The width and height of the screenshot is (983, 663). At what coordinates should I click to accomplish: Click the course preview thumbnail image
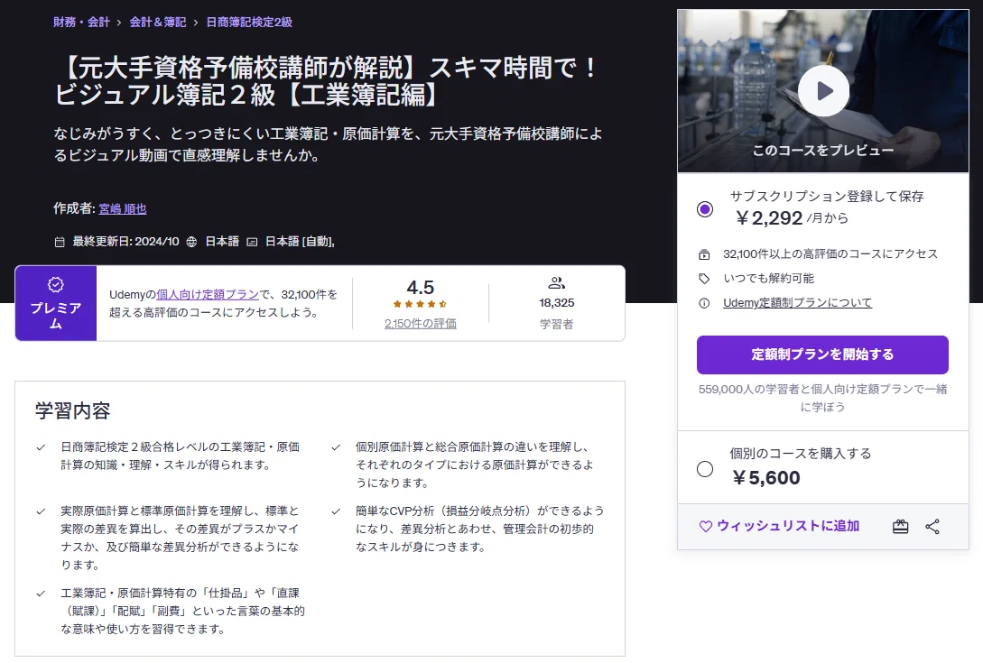point(823,91)
